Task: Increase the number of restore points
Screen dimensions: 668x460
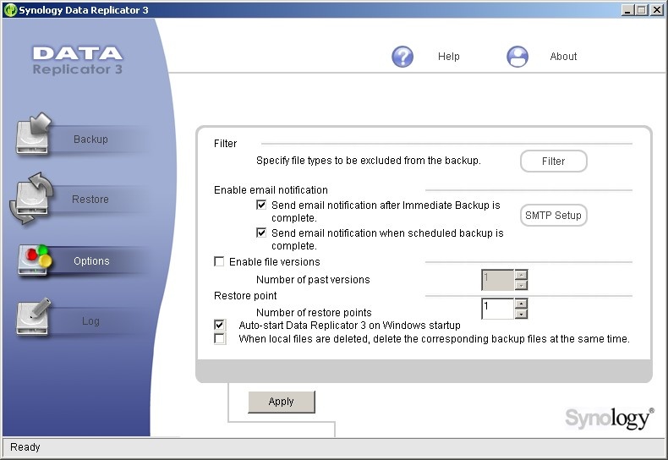Action: click(521, 304)
